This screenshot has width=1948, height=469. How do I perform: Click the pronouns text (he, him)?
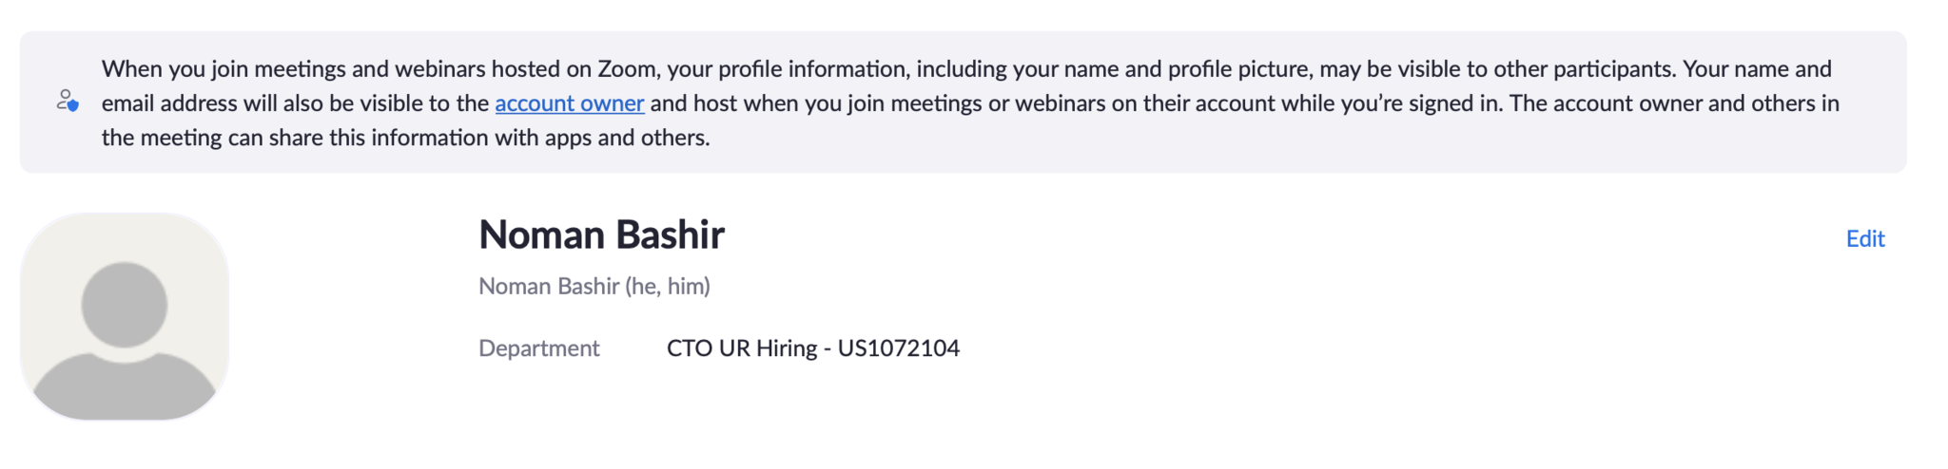668,286
